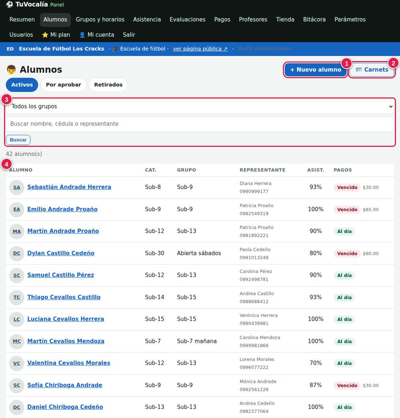Open Mi plan with the star
This screenshot has width=400, height=418.
(56, 35)
